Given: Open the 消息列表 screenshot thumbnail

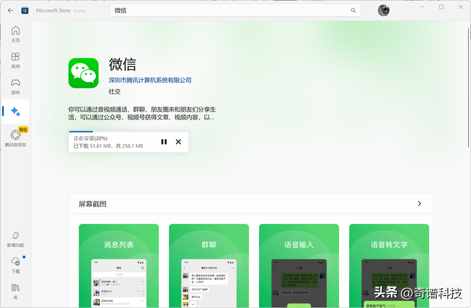Looking at the screenshot, I should click(119, 266).
